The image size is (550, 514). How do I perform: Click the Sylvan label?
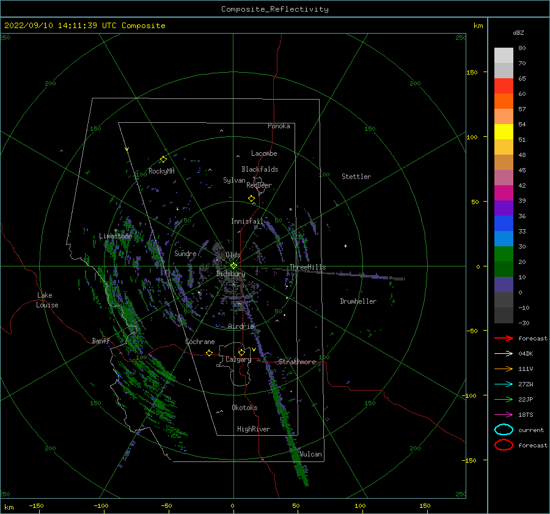click(234, 180)
